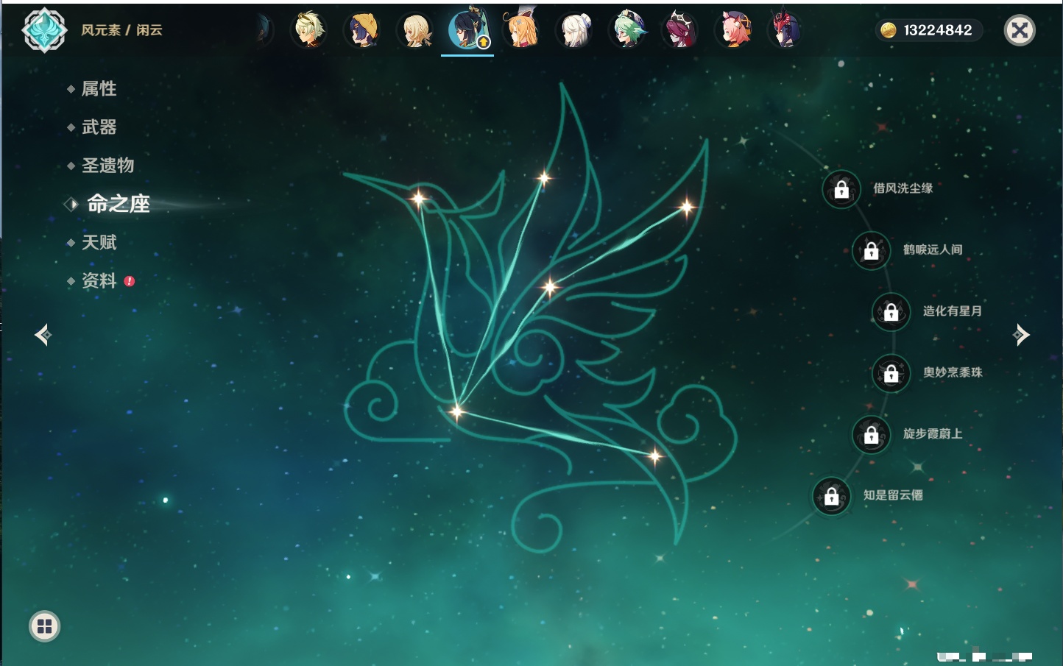
Task: Open the 武器 weapon page
Action: [99, 127]
